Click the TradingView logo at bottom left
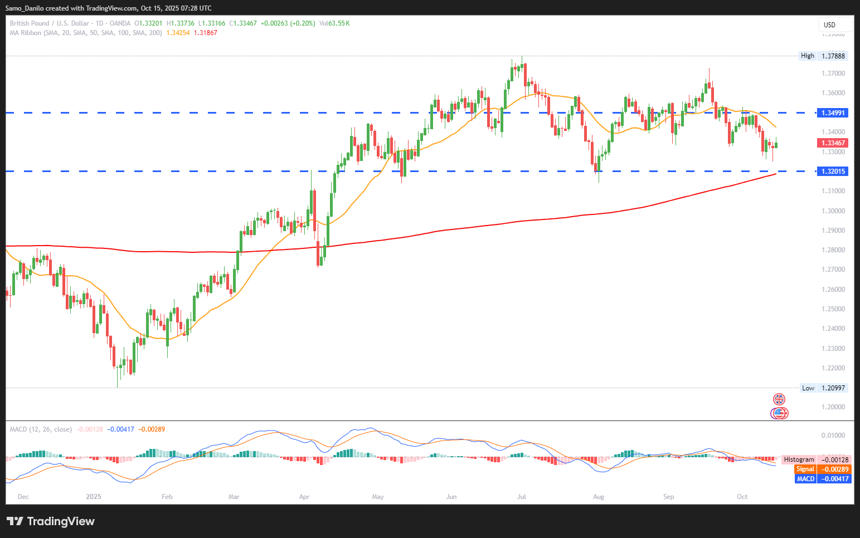Viewport: 860px width, 538px height. click(51, 521)
